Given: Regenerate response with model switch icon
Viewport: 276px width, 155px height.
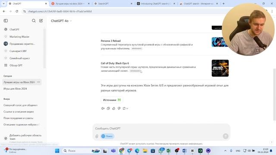Looking at the screenshot, I should 125,108.
